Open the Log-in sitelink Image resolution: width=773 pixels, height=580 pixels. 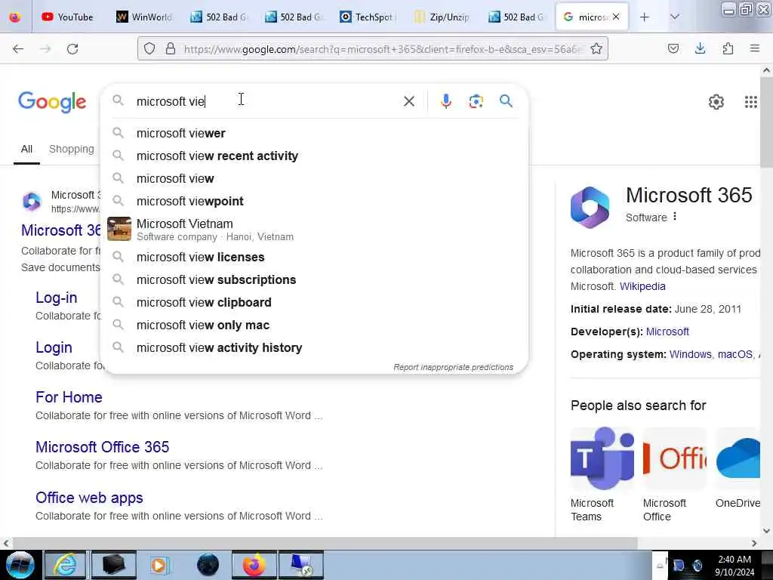[x=56, y=298]
